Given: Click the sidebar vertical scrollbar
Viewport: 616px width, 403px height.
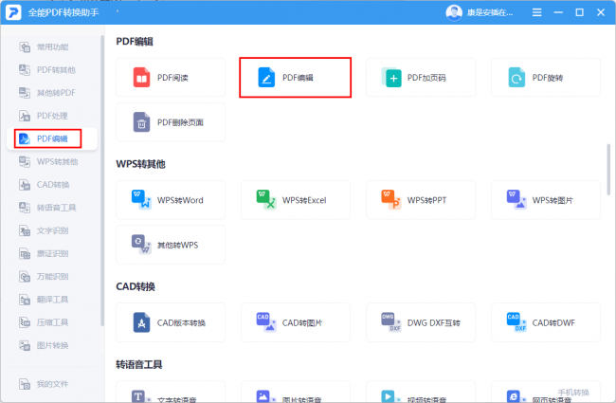Looking at the screenshot, I should coord(102,181).
